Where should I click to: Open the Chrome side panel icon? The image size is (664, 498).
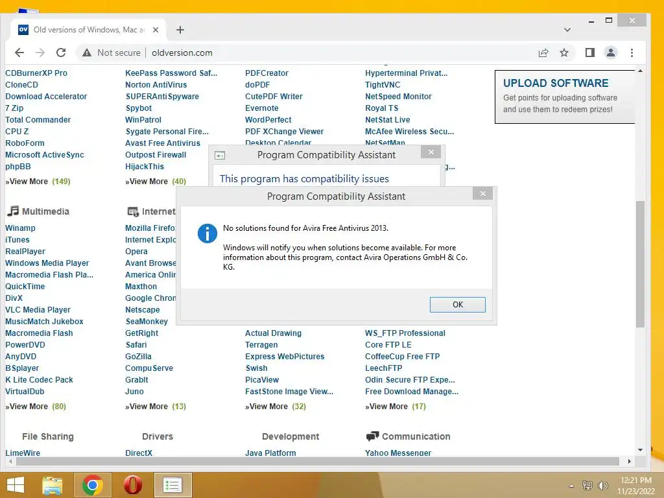pyautogui.click(x=590, y=53)
